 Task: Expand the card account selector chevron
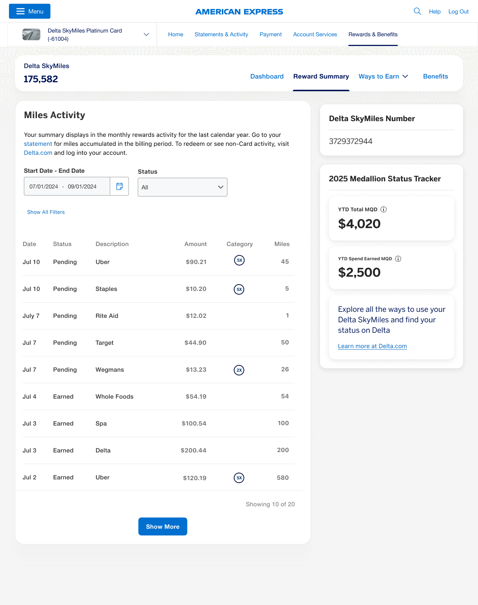tap(146, 34)
